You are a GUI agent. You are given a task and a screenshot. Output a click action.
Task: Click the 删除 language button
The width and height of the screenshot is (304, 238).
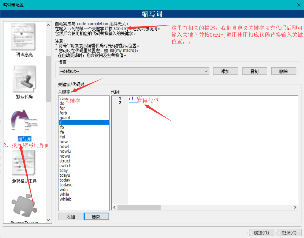(x=283, y=71)
